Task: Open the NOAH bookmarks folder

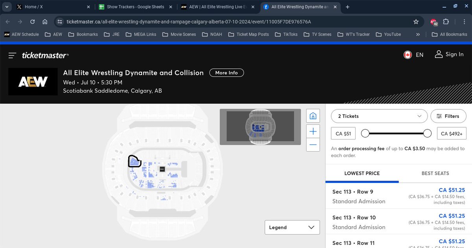Action: (x=212, y=34)
